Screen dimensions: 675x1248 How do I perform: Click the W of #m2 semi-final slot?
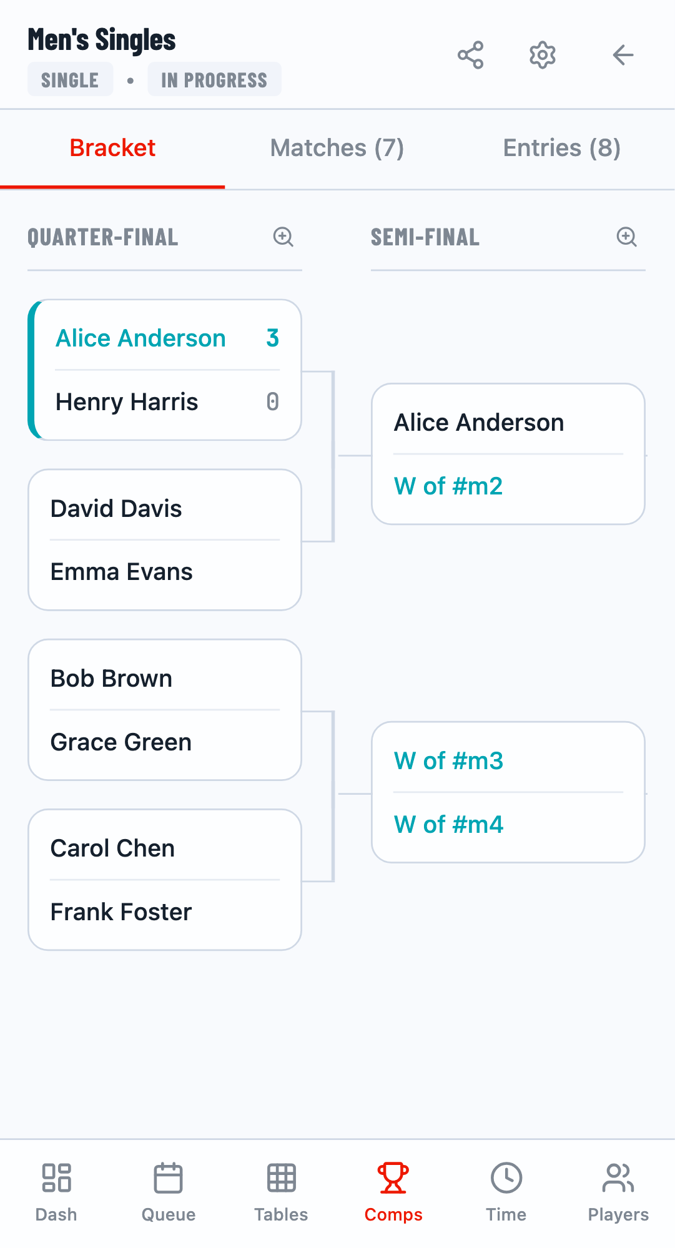click(x=448, y=486)
